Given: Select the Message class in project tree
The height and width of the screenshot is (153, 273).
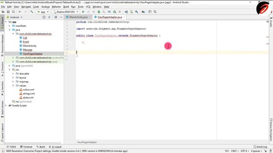Looking at the screenshot, I should (27, 50).
